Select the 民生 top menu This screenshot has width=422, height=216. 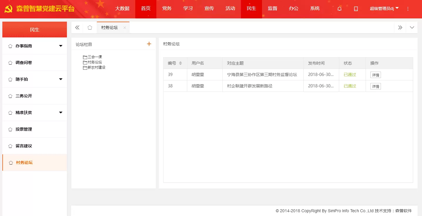coord(251,9)
